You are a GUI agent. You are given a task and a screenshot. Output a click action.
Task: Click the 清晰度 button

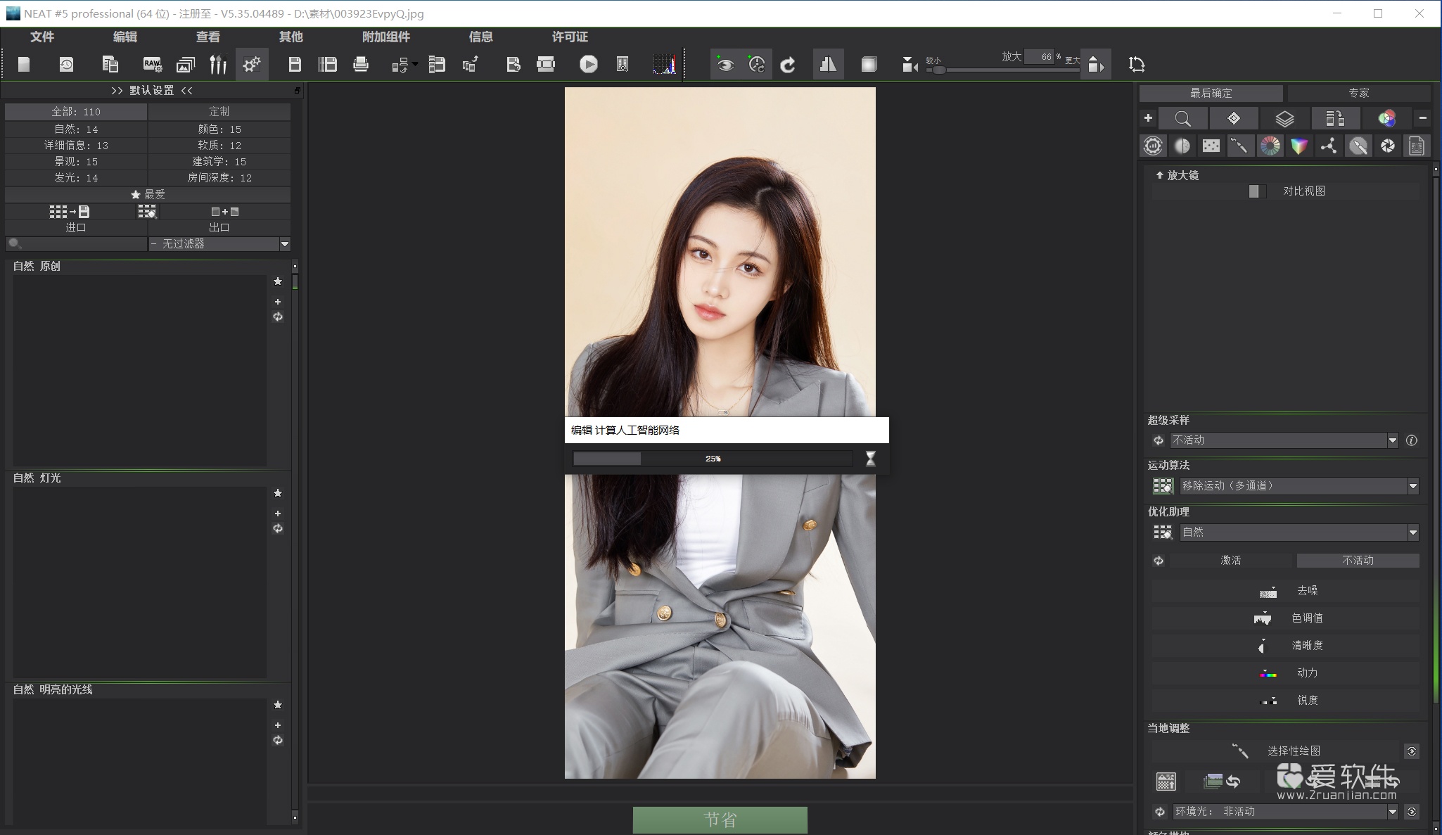pyautogui.click(x=1285, y=645)
